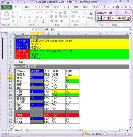Click ExcelDiff open folder icon
Viewport: 133px width, 137px height.
(x=128, y=18)
